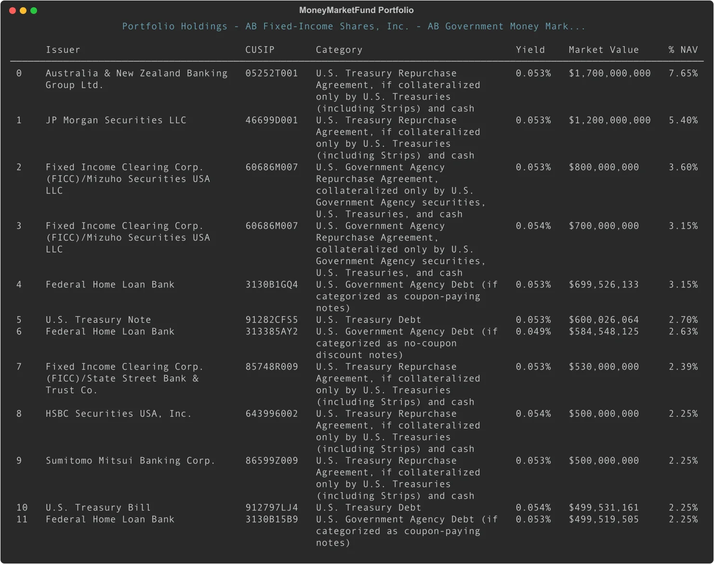714x564 pixels.
Task: Click CUSIP 85748R009
Action: click(x=272, y=367)
